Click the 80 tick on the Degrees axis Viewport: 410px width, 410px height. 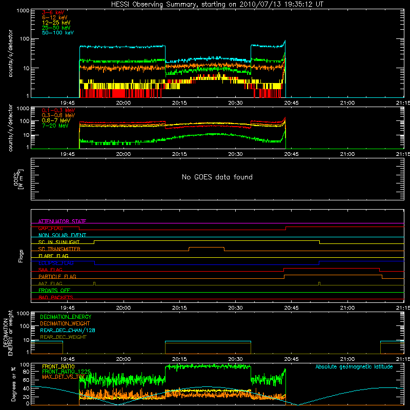click(26, 372)
